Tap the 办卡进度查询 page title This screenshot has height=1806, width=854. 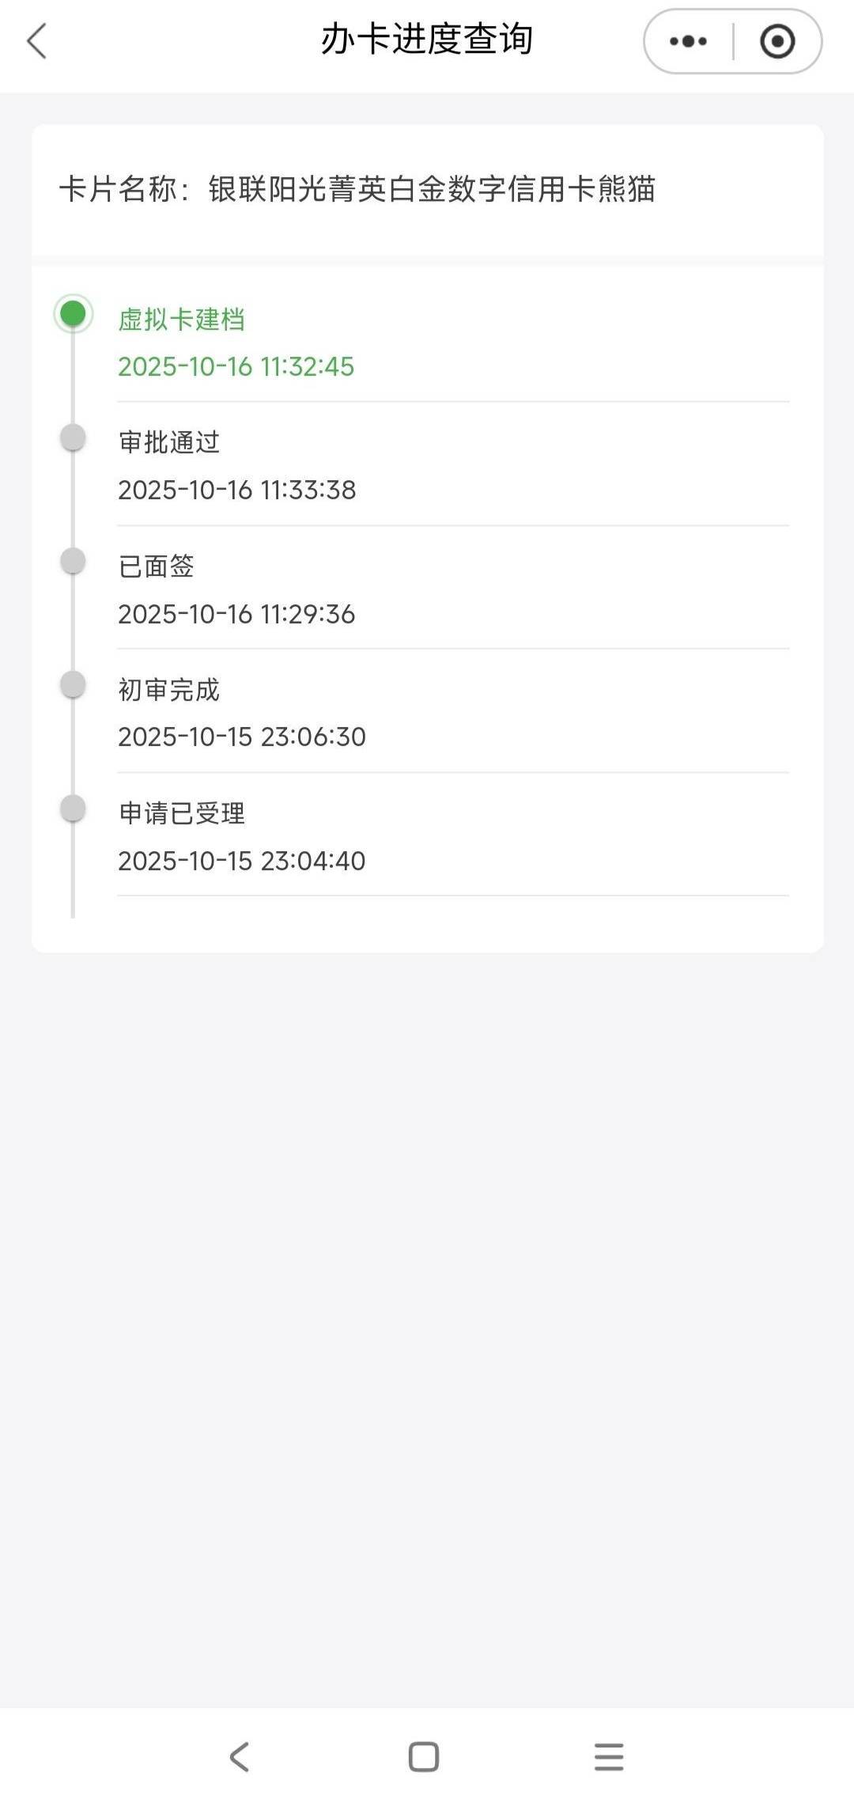[427, 40]
